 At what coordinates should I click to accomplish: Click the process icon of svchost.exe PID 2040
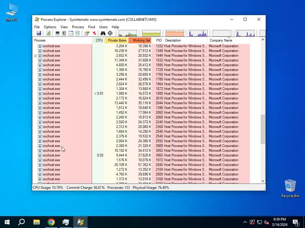point(40,165)
